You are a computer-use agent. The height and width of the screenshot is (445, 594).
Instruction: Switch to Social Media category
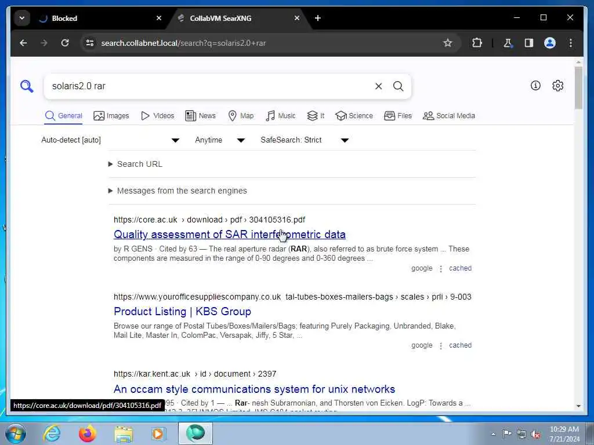point(448,116)
